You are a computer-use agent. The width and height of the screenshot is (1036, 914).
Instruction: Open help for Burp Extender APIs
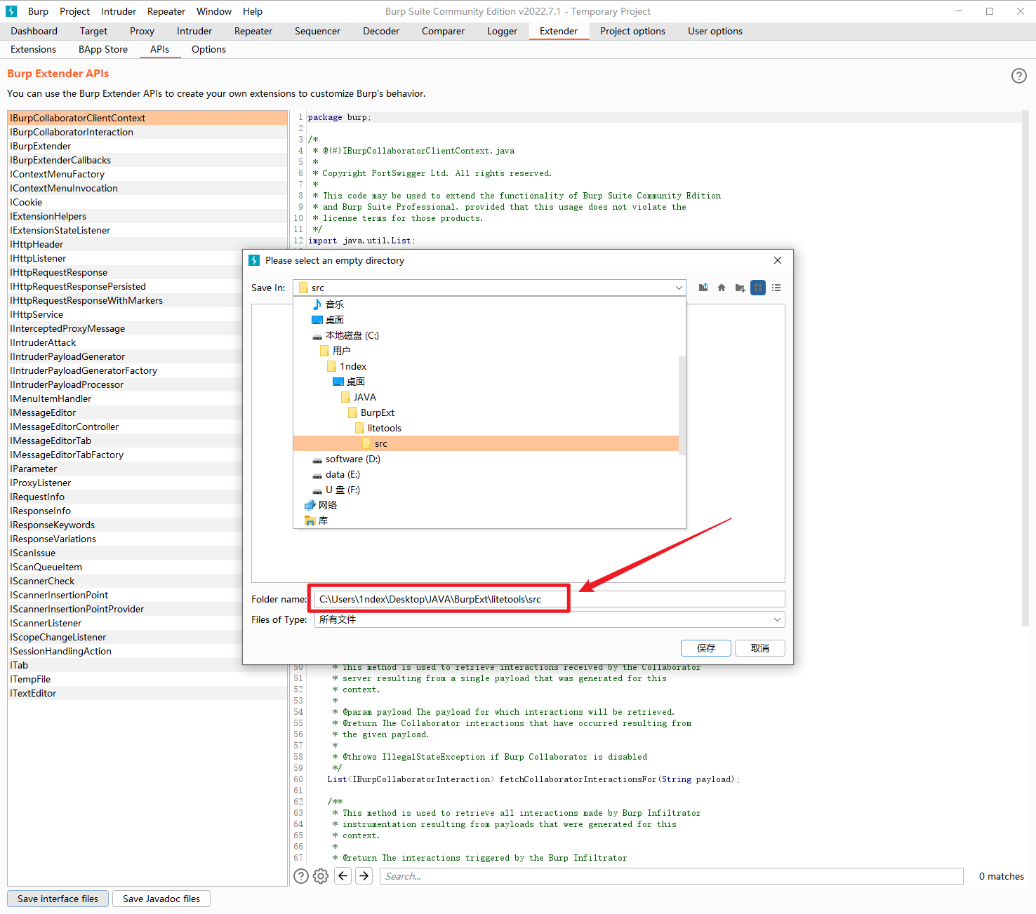[1019, 76]
